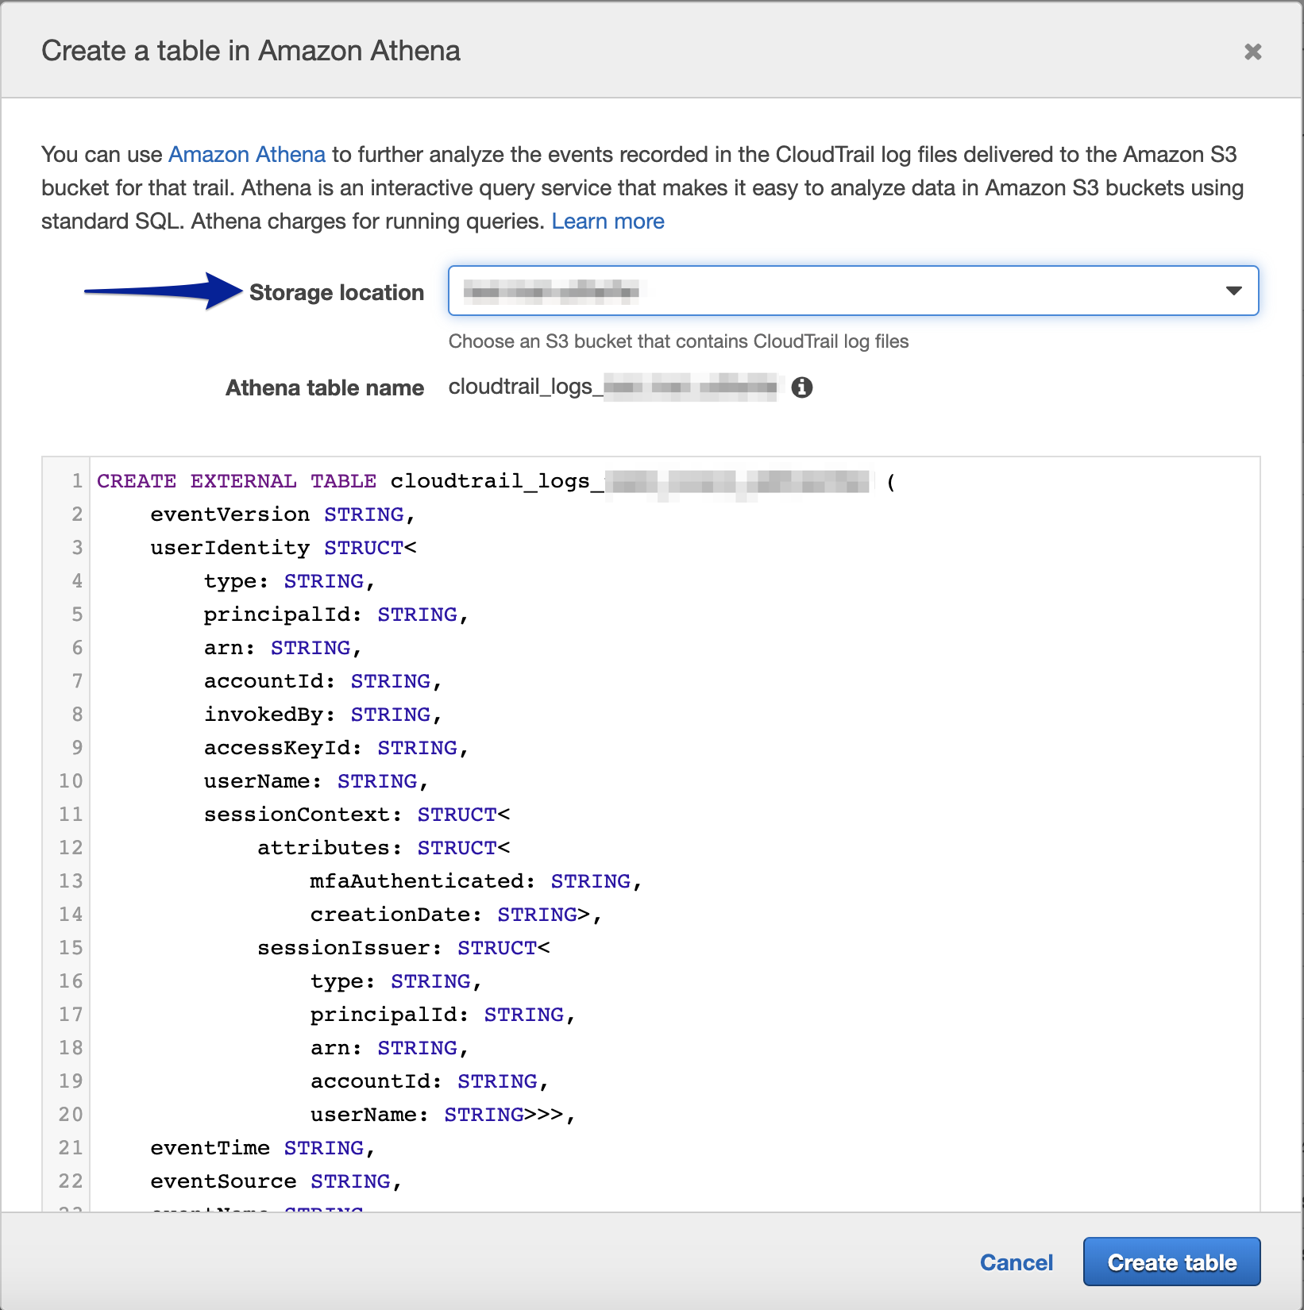Close the Create a table dialog

coord(1252,52)
